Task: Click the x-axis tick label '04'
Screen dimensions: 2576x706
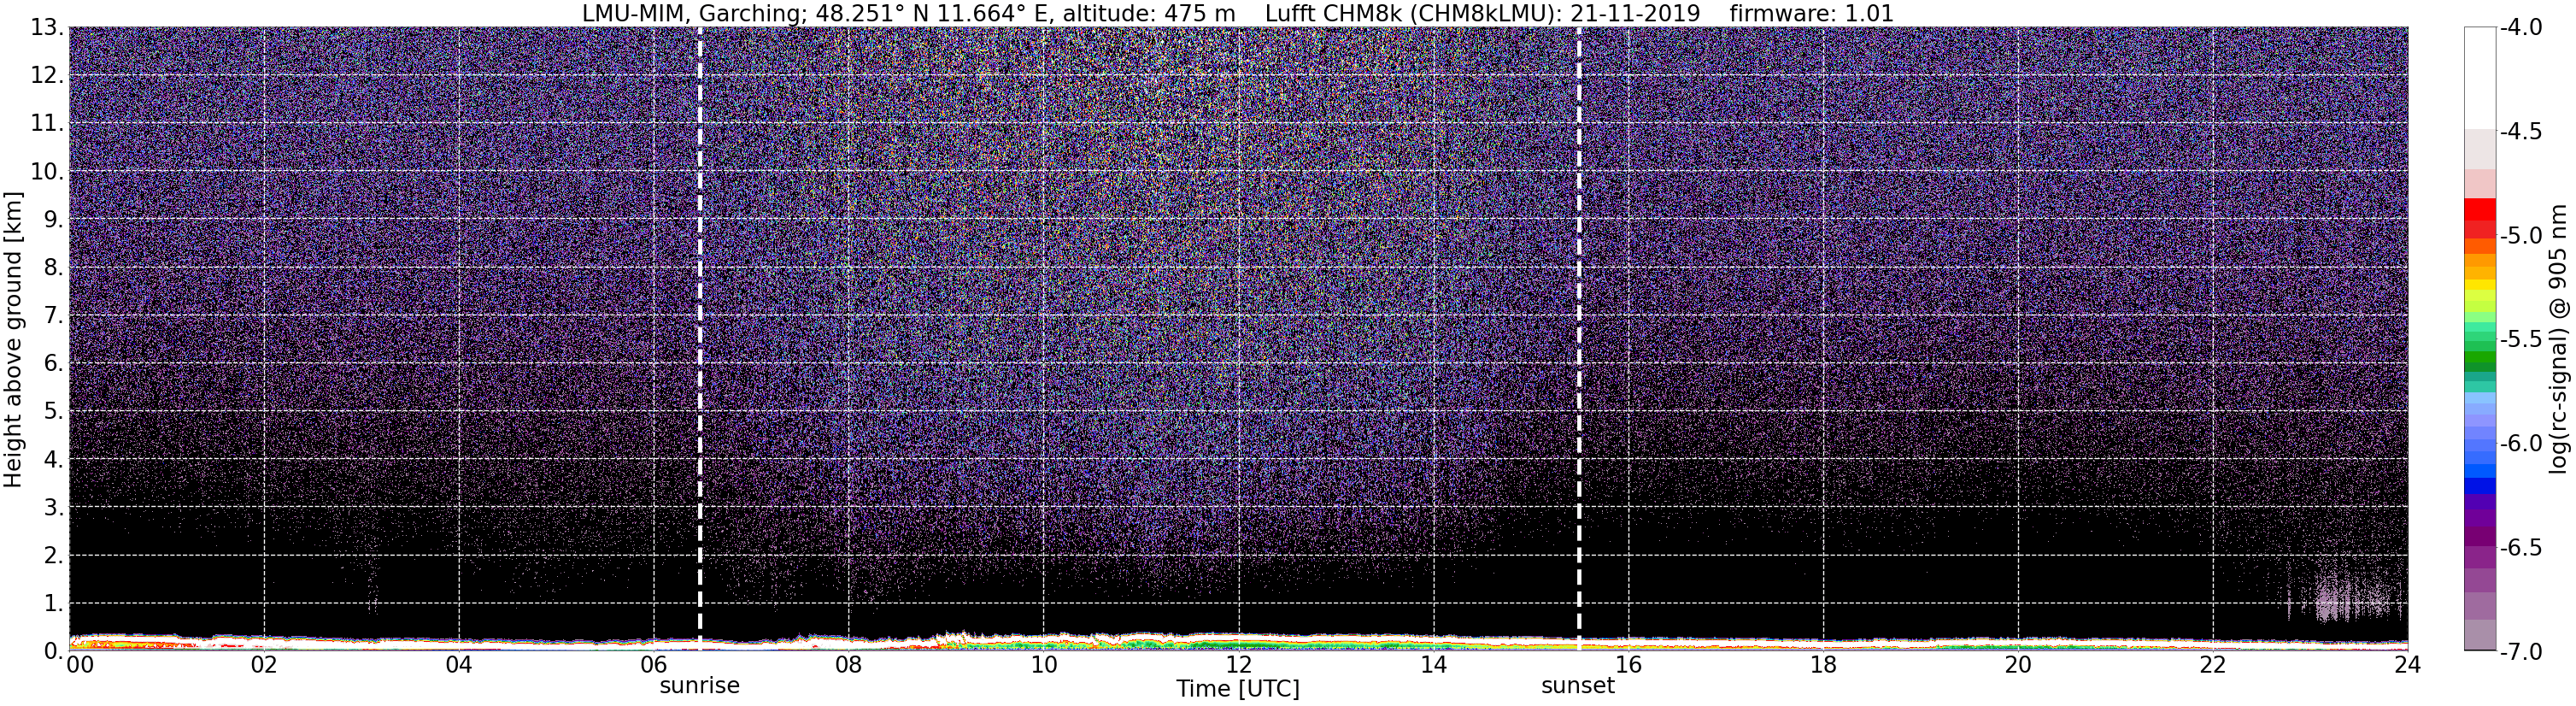Action: tap(459, 665)
